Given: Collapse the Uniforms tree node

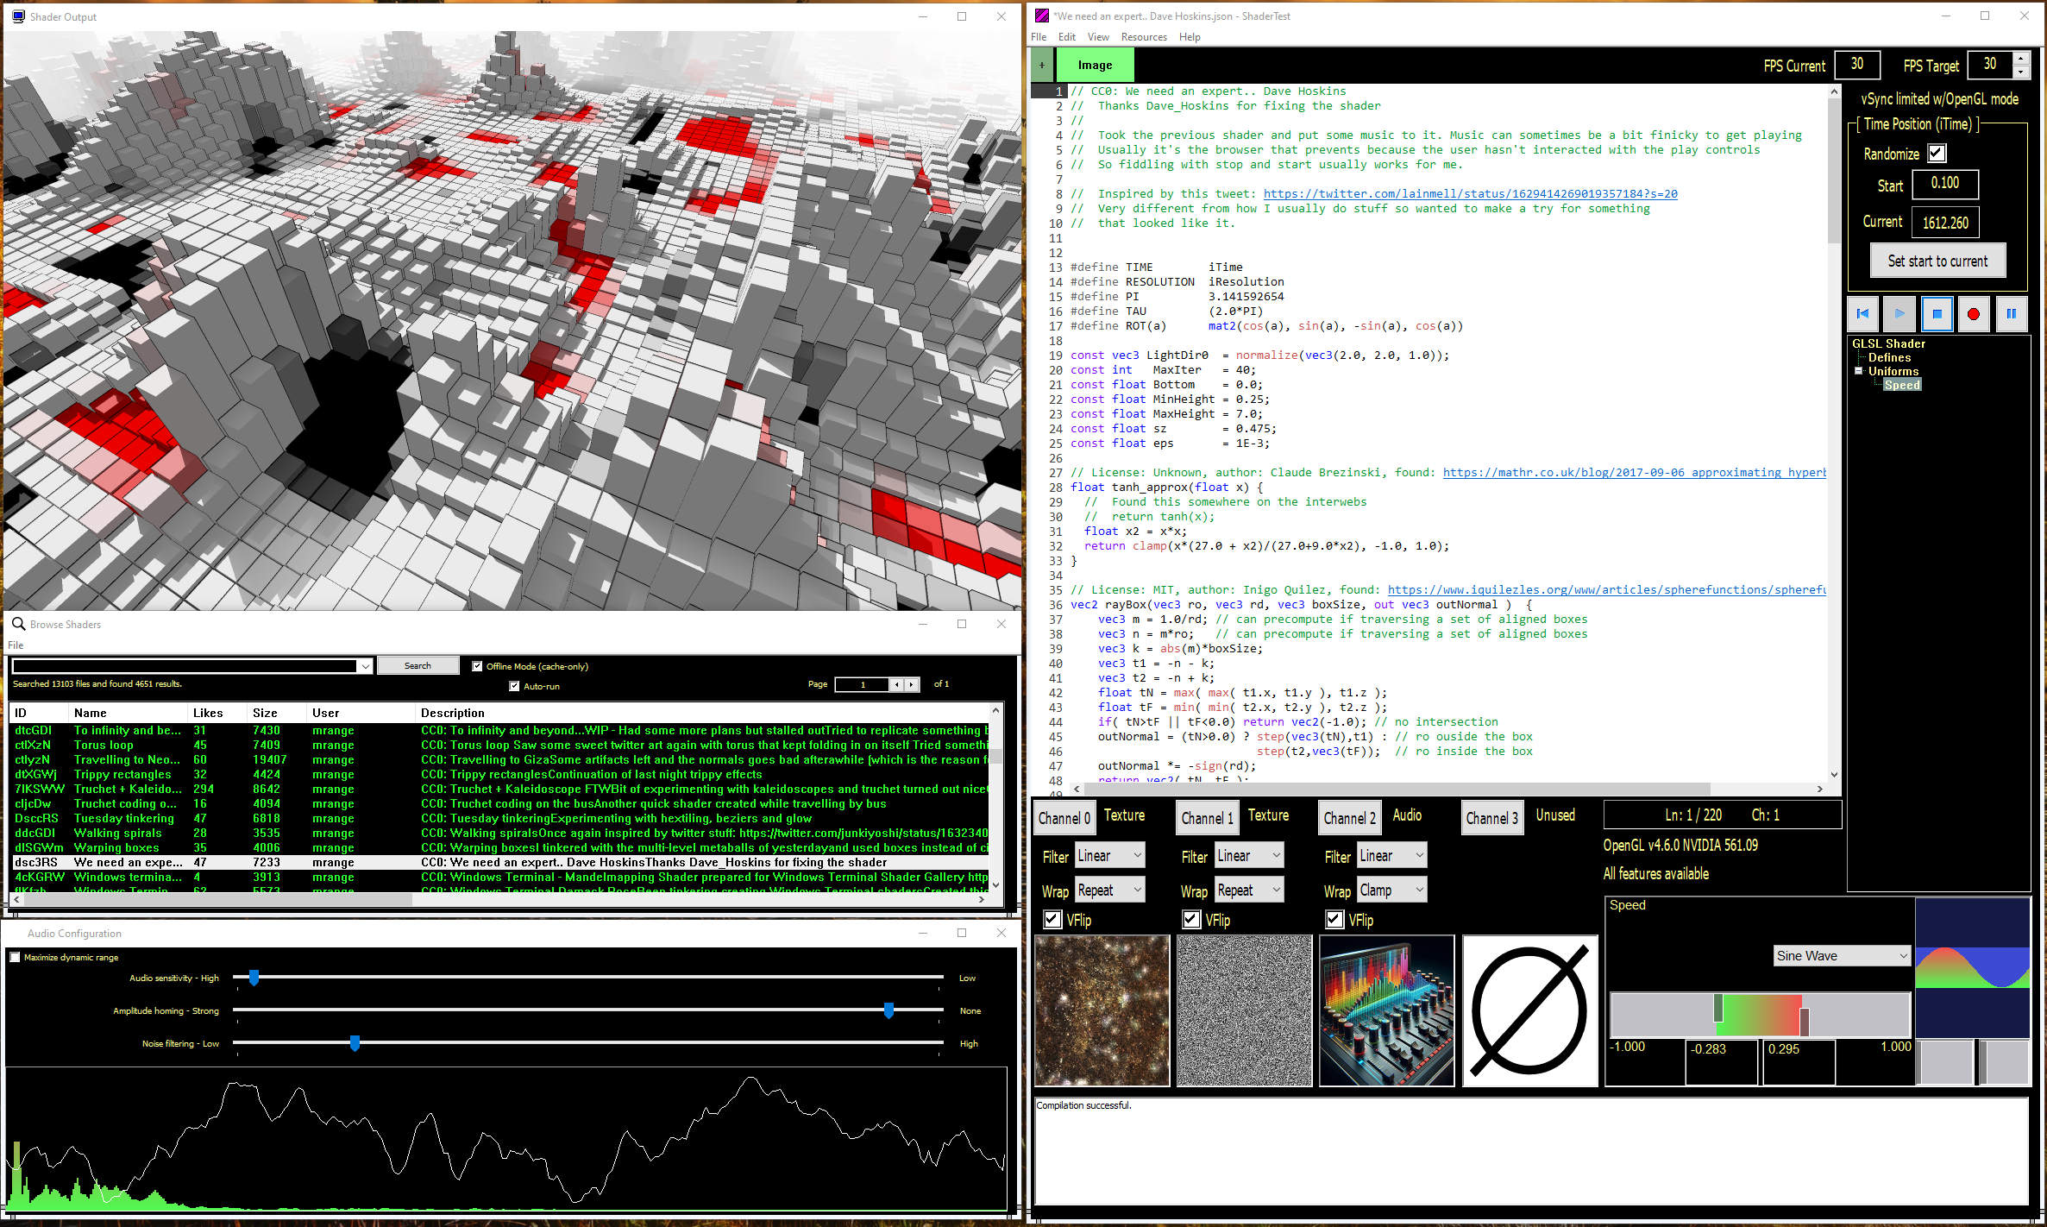Looking at the screenshot, I should click(x=1859, y=371).
